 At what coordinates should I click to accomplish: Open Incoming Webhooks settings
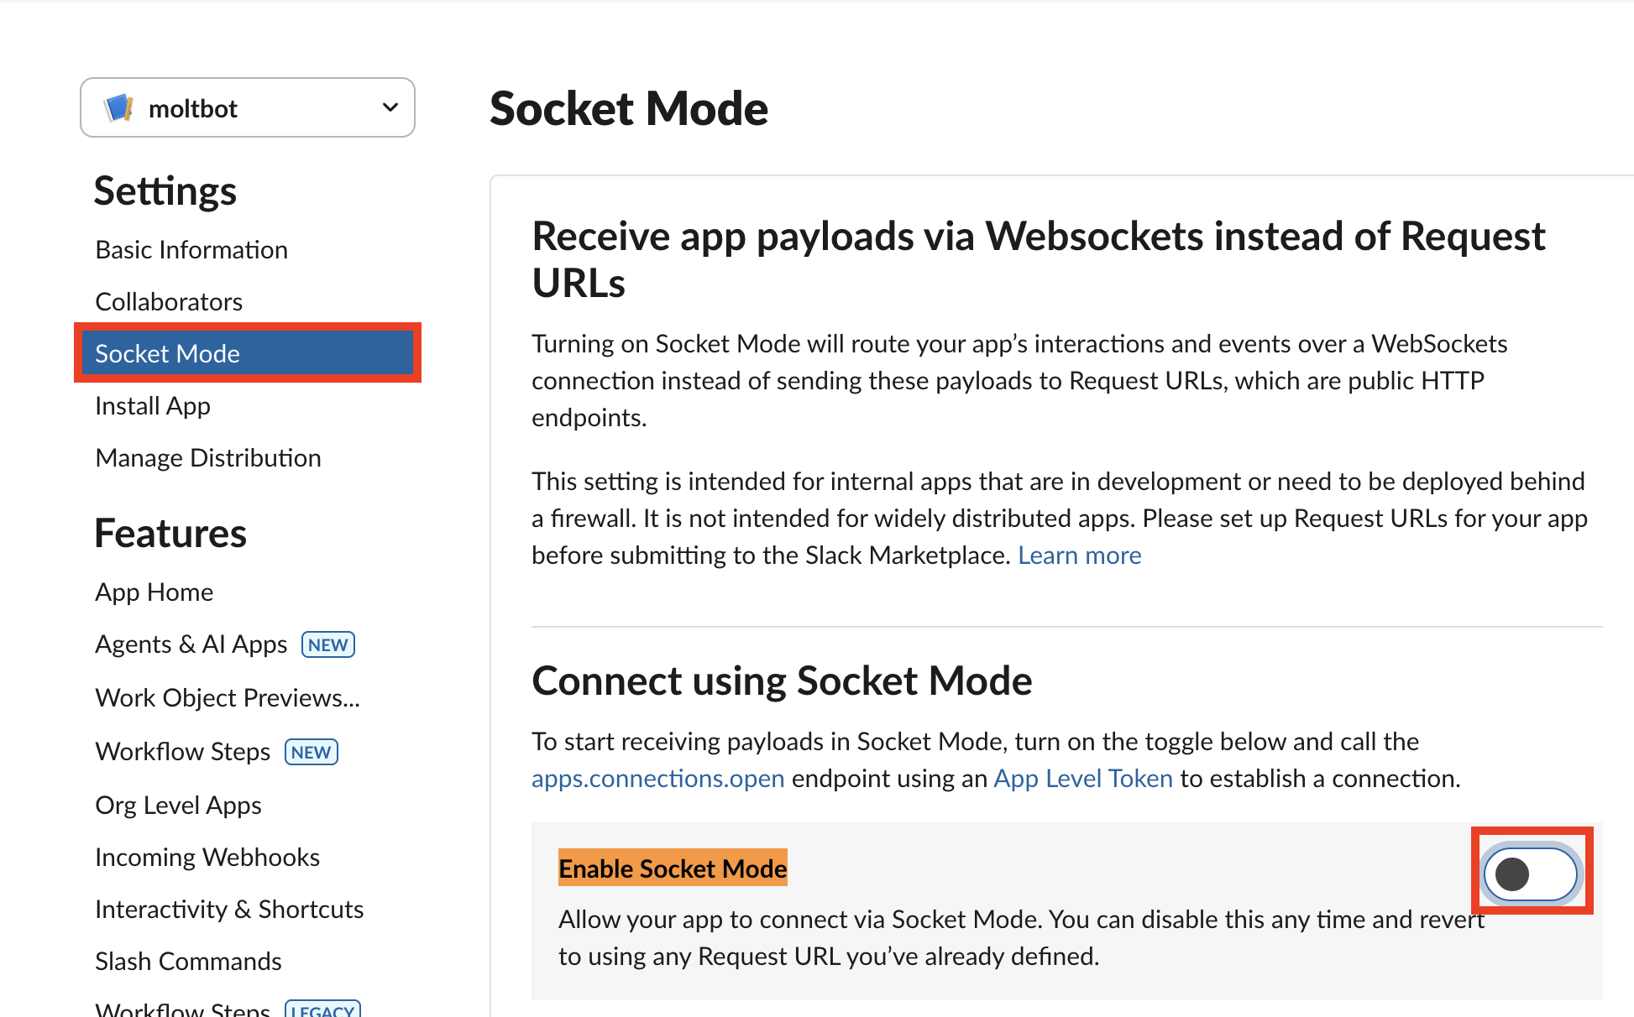(207, 858)
